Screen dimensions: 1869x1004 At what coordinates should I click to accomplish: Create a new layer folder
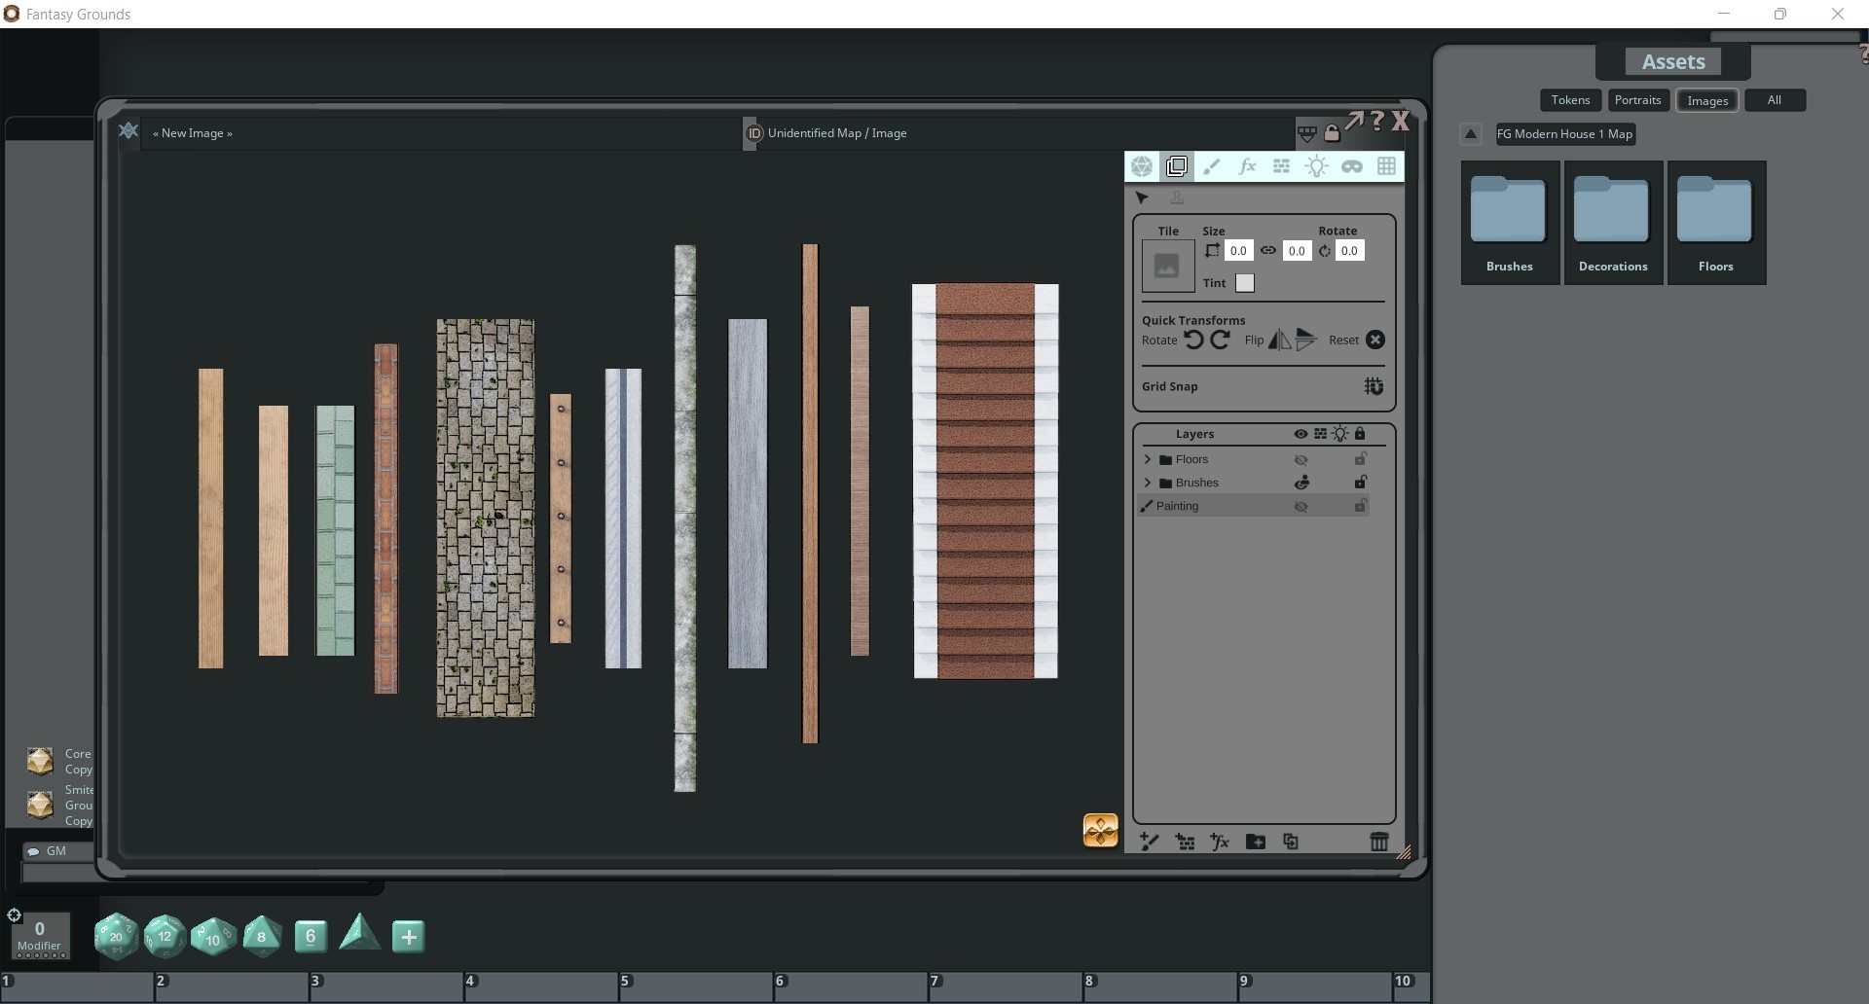pos(1255,842)
